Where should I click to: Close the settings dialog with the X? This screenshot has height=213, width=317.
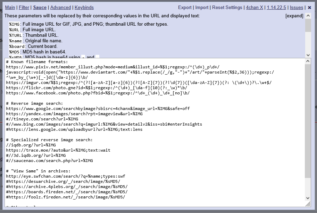point(309,8)
